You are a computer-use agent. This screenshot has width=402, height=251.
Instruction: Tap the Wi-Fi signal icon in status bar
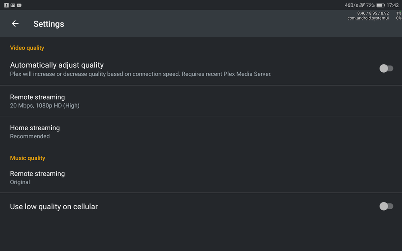click(362, 5)
